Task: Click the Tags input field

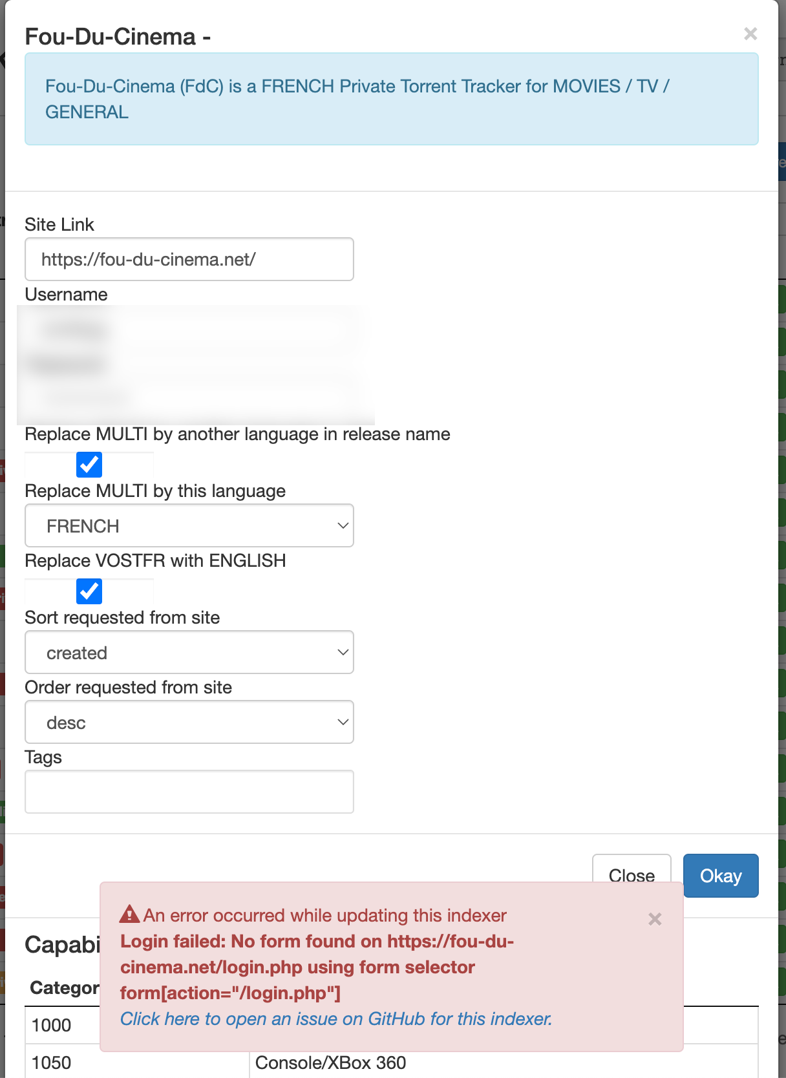Action: pos(189,792)
